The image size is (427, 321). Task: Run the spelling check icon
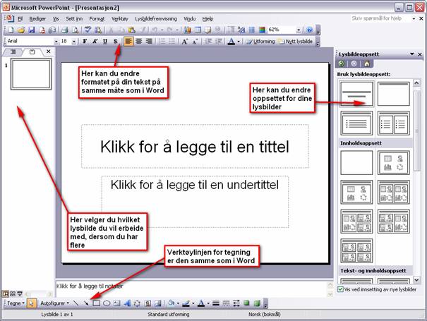click(x=88, y=30)
